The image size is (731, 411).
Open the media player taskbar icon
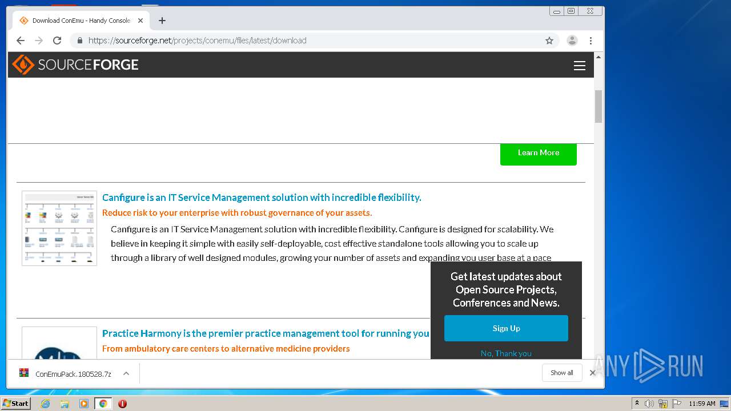pyautogui.click(x=84, y=404)
